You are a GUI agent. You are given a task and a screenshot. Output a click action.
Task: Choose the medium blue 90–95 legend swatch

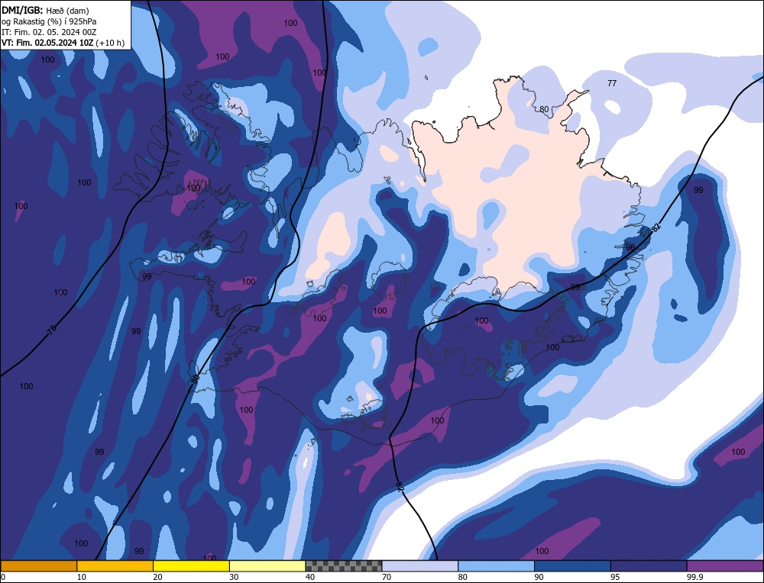pyautogui.click(x=572, y=566)
